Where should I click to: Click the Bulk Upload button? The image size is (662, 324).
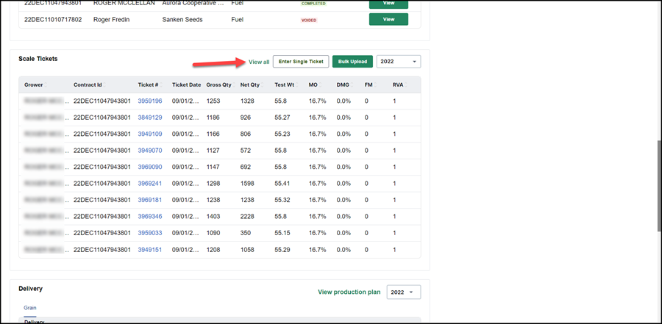(x=352, y=62)
